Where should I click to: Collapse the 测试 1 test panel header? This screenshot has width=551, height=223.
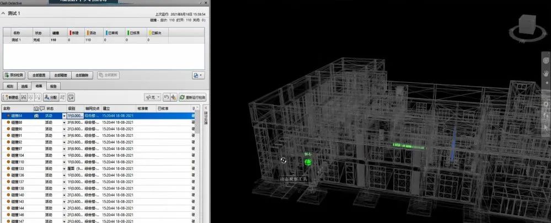[4, 13]
